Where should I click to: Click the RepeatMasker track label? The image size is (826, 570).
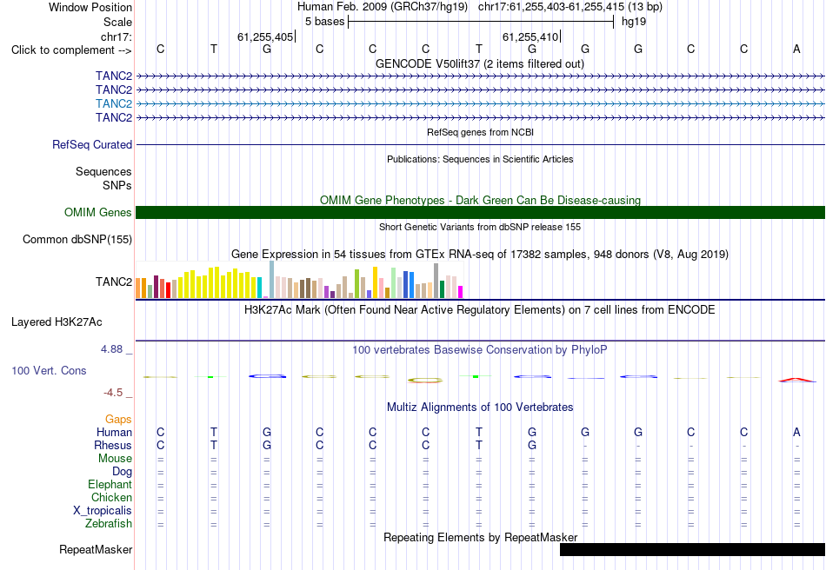coord(96,549)
